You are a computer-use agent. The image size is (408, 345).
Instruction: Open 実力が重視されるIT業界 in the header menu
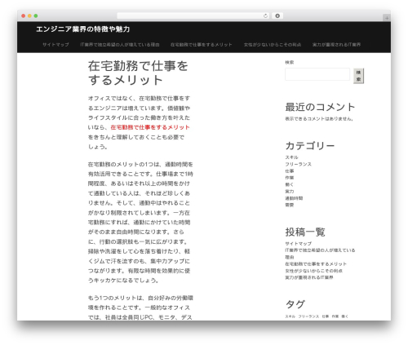[336, 45]
